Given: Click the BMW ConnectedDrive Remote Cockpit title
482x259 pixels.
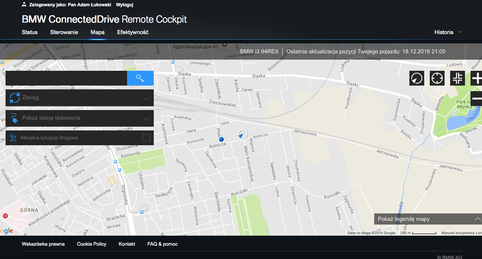Looking at the screenshot, I should pyautogui.click(x=104, y=19).
